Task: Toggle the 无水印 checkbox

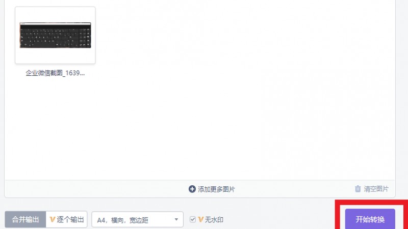Action: point(193,219)
